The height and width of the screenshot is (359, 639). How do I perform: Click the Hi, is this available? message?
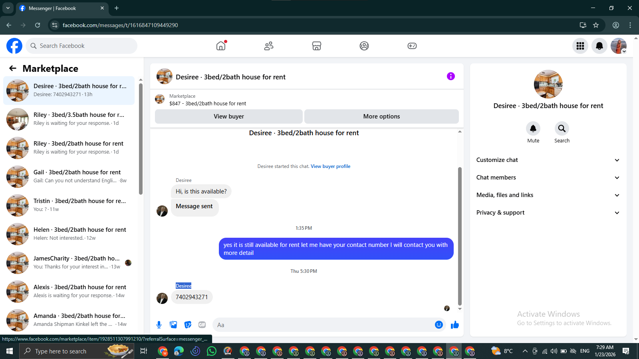coord(201,191)
